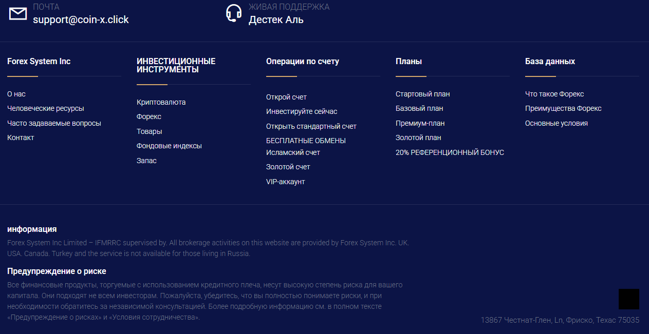
Task: Go to the О нас page
Action: (16, 94)
